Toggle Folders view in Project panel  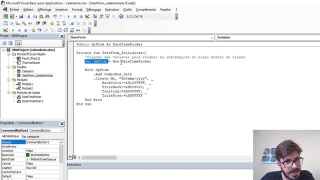click(18, 43)
